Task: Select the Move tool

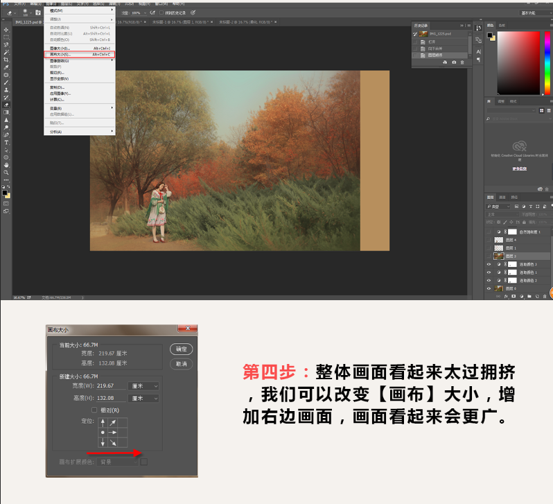Action: click(6, 30)
